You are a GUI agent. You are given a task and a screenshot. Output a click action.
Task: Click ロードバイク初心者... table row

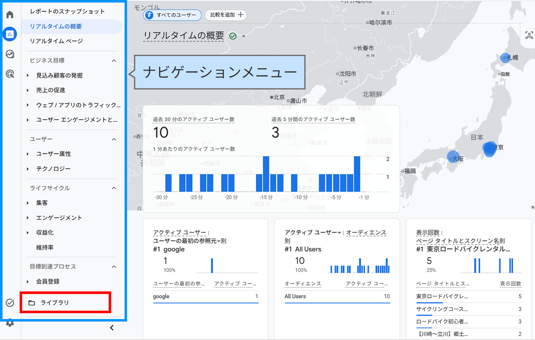(x=469, y=322)
